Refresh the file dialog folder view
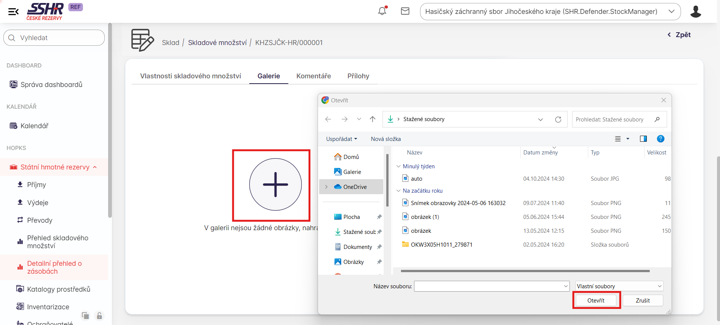Image resolution: width=720 pixels, height=325 pixels. [558, 119]
